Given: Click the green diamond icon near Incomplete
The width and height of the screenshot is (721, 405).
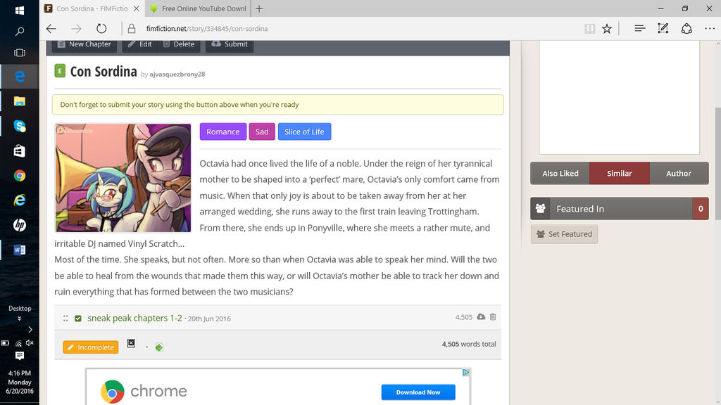Looking at the screenshot, I should (159, 347).
